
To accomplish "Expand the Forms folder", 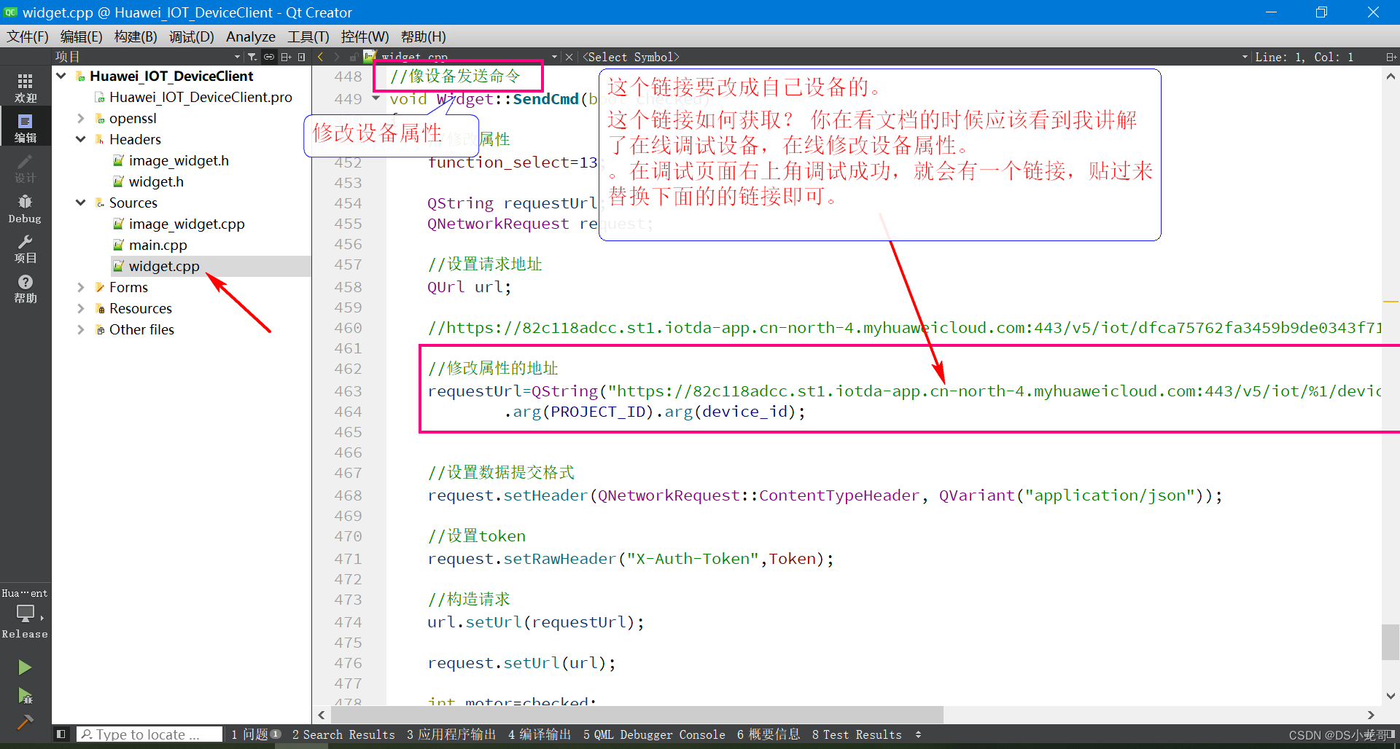I will 81,287.
